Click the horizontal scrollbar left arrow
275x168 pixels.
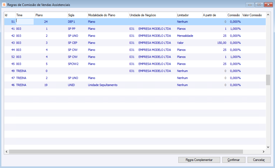click(7, 151)
